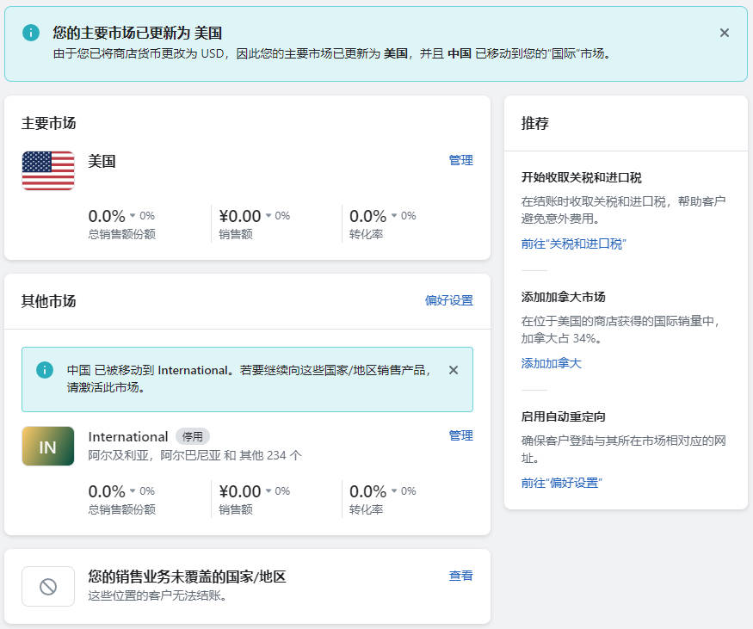The height and width of the screenshot is (629, 753).
Task: Click info icon in International notice
Action: pyautogui.click(x=45, y=370)
